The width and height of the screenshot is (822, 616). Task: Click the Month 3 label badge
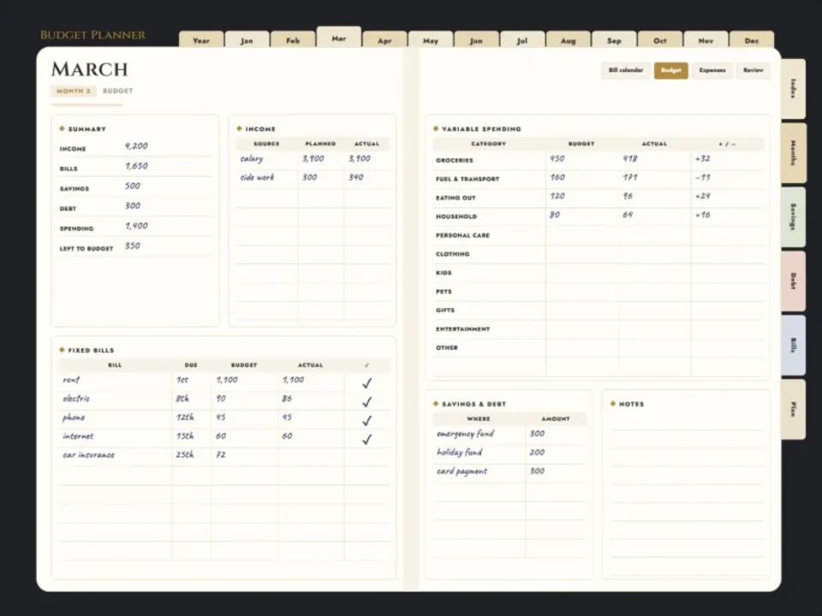[x=74, y=92]
